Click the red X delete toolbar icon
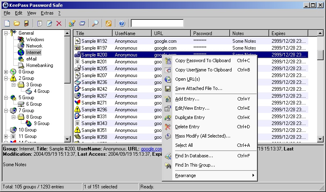The image size is (326, 192). click(59, 23)
